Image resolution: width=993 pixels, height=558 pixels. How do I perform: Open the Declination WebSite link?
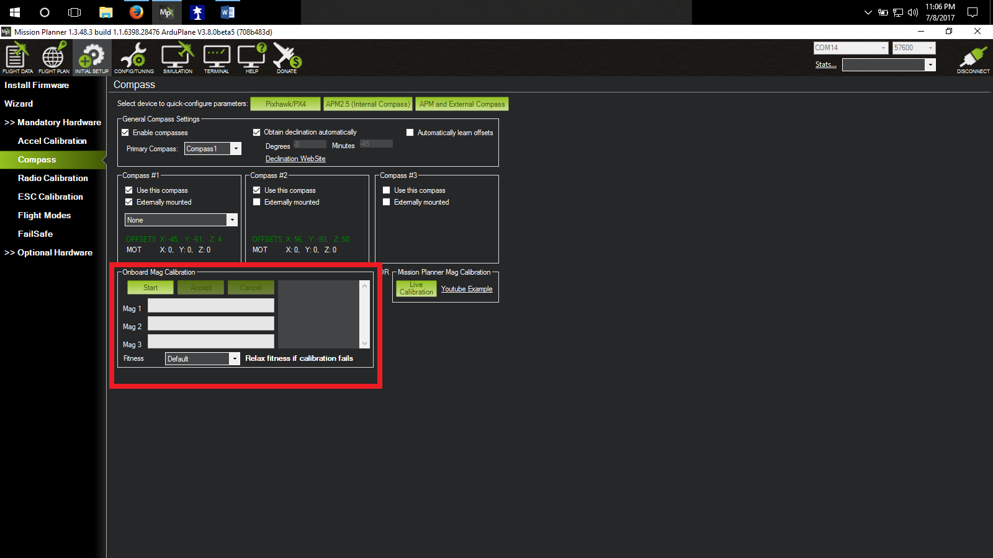click(295, 159)
